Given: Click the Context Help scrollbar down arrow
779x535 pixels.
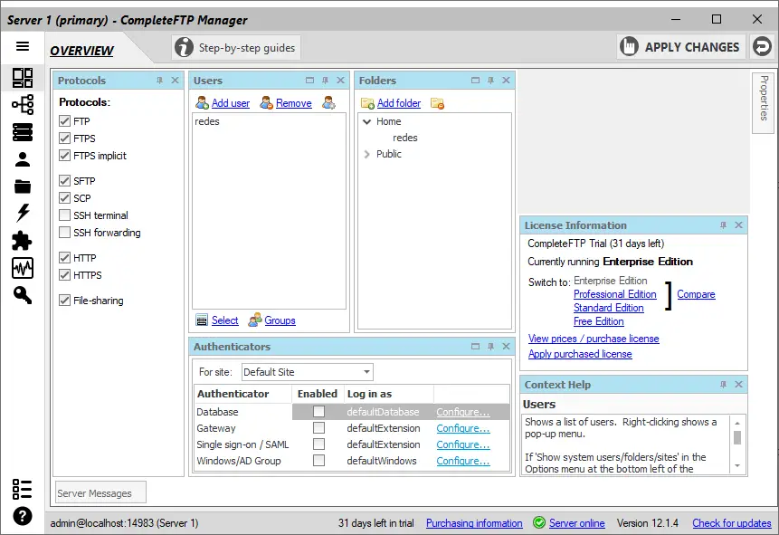Looking at the screenshot, I should pyautogui.click(x=737, y=466).
